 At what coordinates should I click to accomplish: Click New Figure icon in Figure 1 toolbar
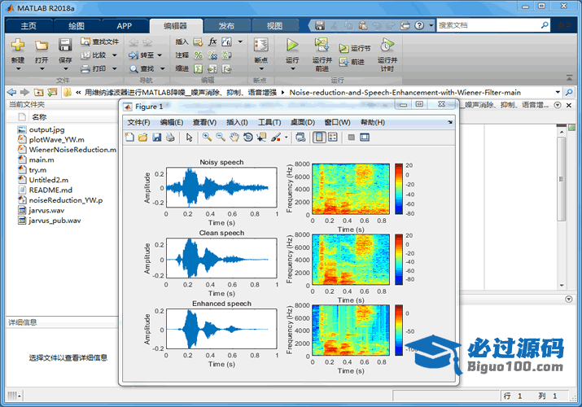(x=129, y=138)
